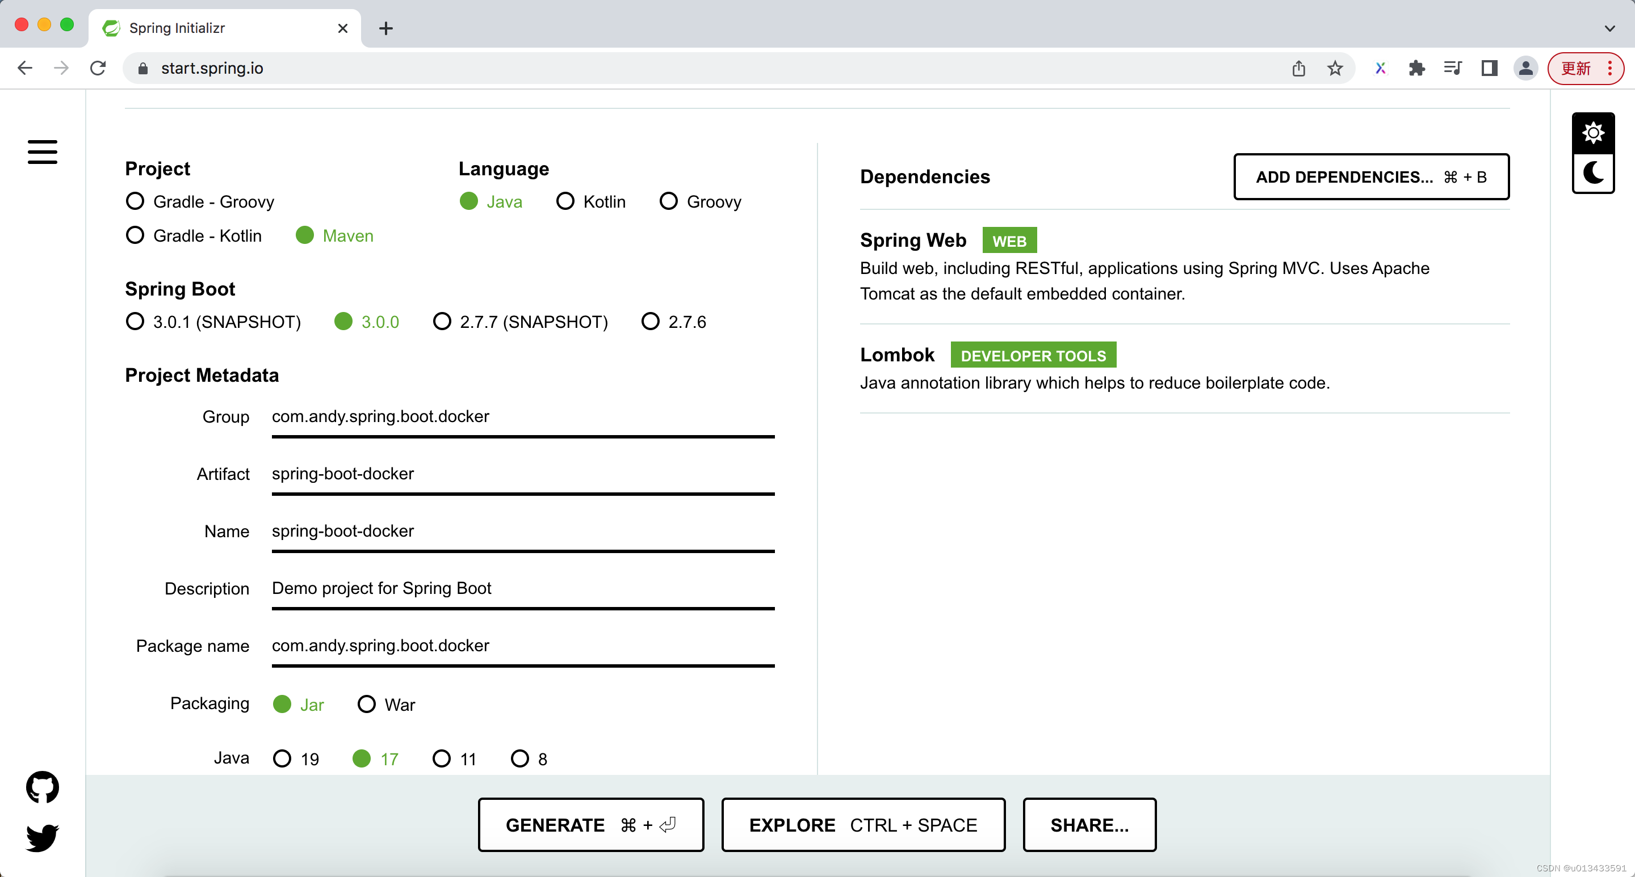
Task: Click the Dependencies heading
Action: point(925,176)
